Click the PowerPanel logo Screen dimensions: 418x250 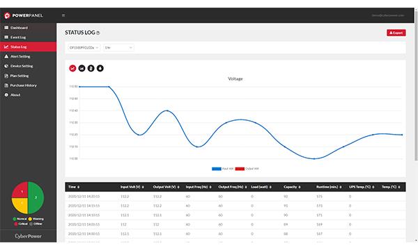click(x=24, y=15)
